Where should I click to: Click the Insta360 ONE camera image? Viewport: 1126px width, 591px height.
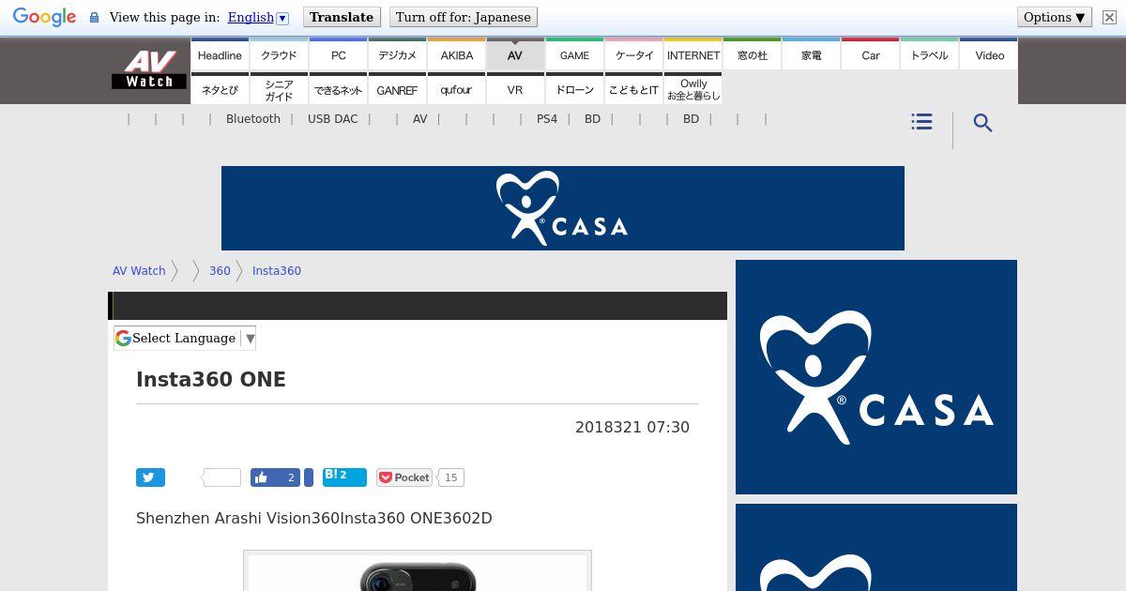pyautogui.click(x=418, y=571)
